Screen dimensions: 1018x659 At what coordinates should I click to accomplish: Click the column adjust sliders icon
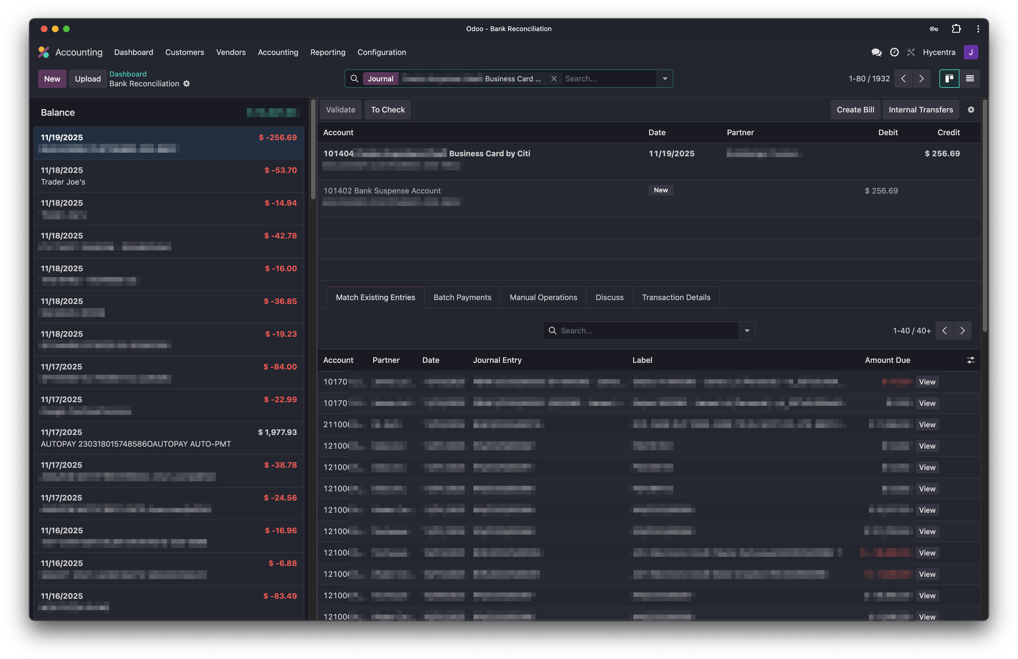[971, 360]
